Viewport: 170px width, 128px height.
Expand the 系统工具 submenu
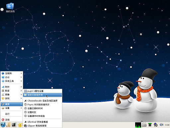(x=12, y=81)
